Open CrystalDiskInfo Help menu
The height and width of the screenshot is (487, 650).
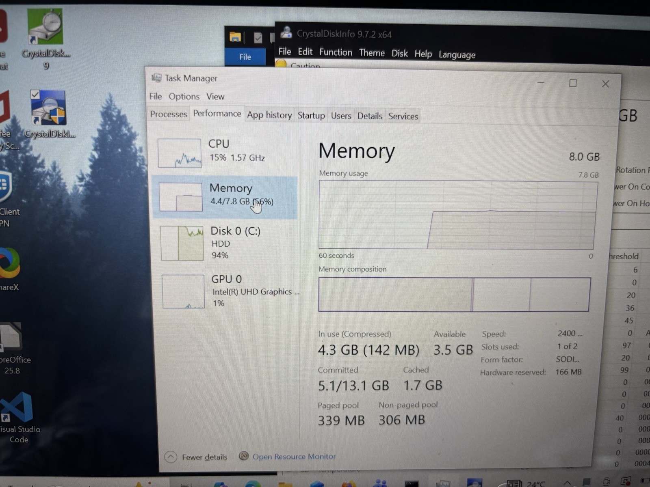pyautogui.click(x=423, y=54)
